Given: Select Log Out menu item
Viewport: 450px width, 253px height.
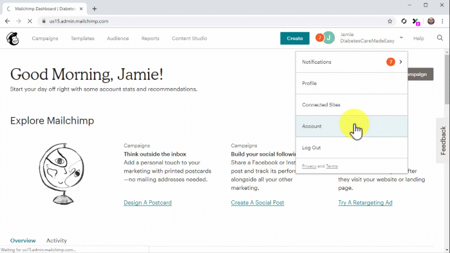Looking at the screenshot, I should (x=352, y=147).
